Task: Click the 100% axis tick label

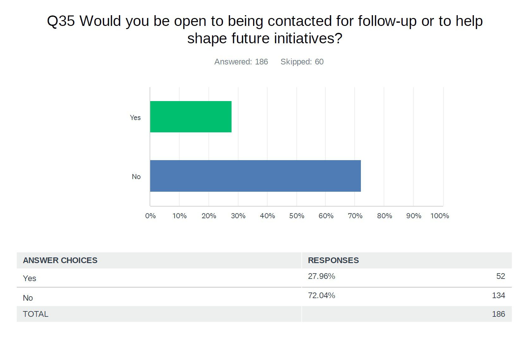Action: pos(440,216)
